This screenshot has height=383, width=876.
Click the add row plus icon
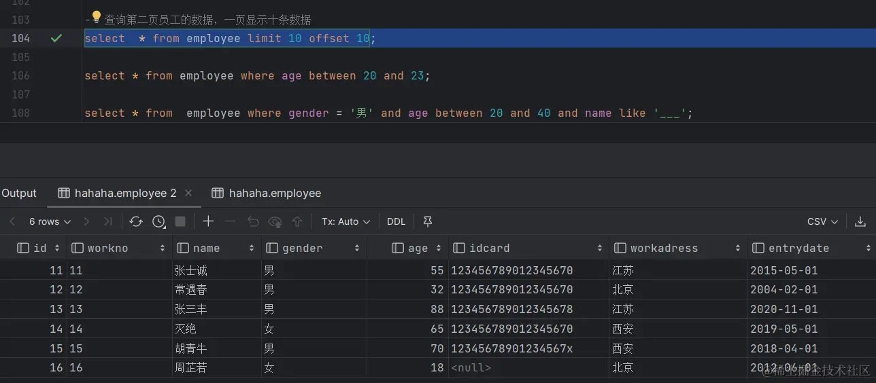click(x=208, y=221)
